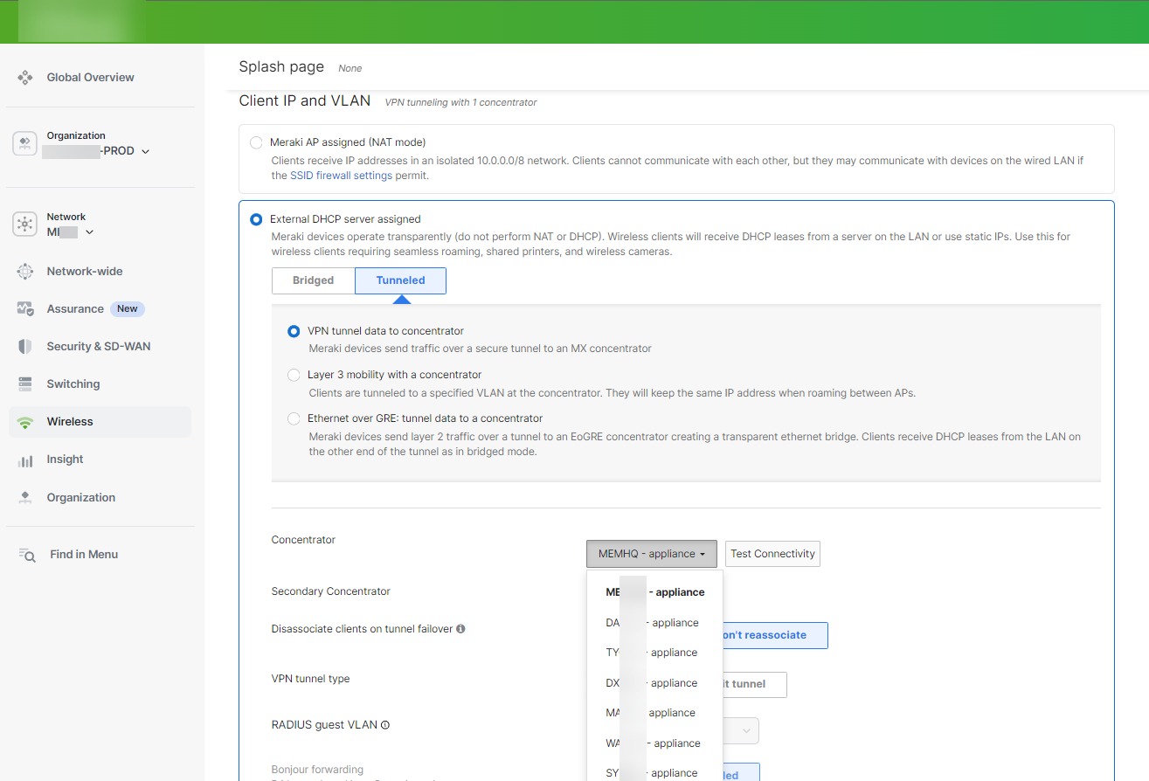The image size is (1149, 781).
Task: Click info icon beside Disassociate clients label
Action: (x=460, y=629)
